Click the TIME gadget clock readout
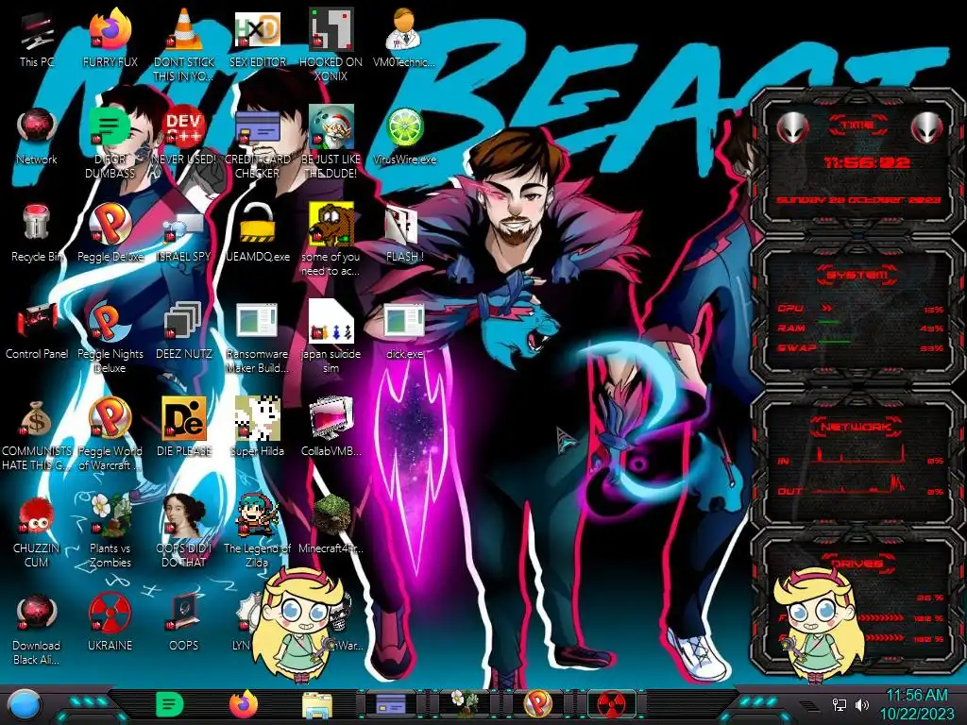This screenshot has height=725, width=967. point(867,162)
